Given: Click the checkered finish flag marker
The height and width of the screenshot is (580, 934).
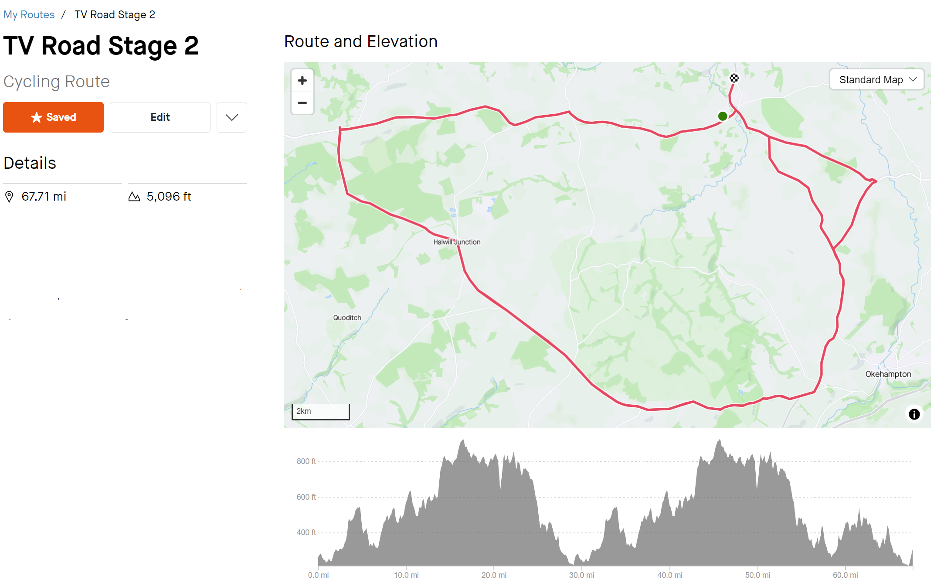Looking at the screenshot, I should [x=734, y=78].
